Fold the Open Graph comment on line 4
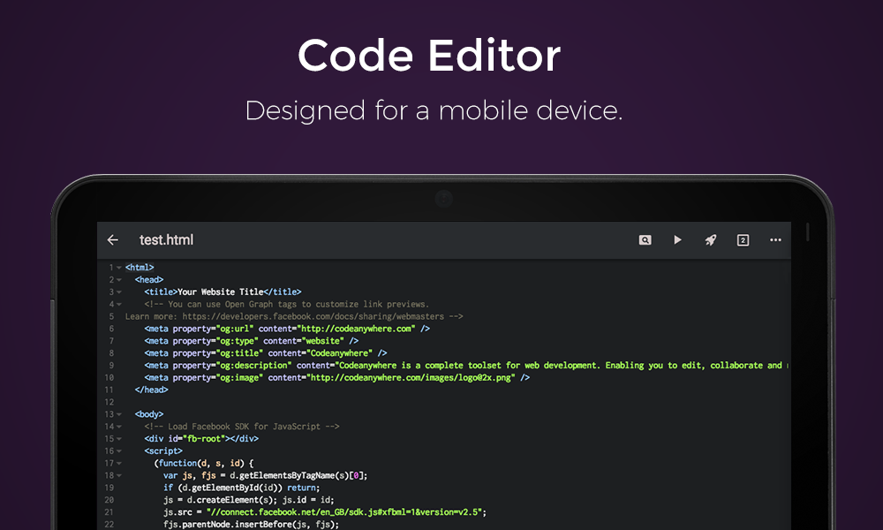This screenshot has width=883, height=530. (x=119, y=305)
